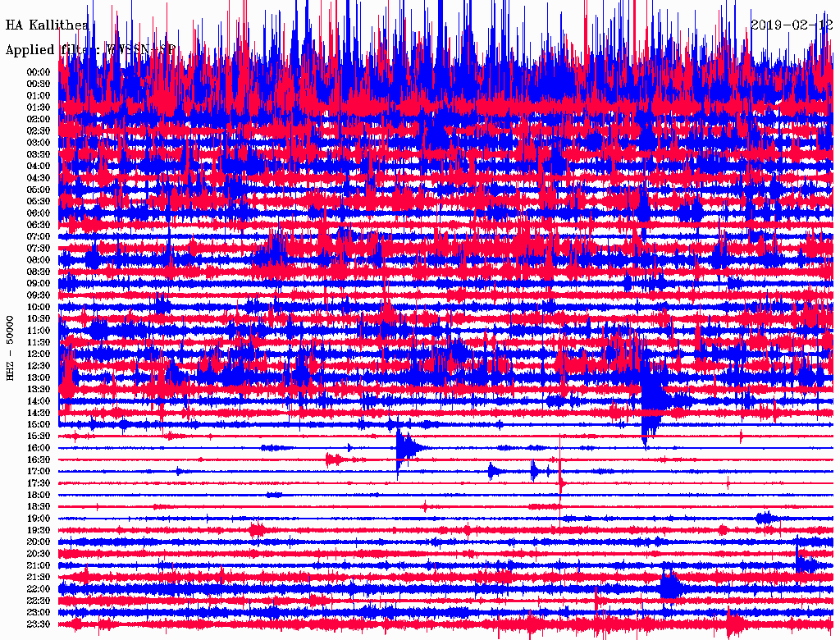840x640 pixels.
Task: Select the 21:30 time label
Action: 38,578
